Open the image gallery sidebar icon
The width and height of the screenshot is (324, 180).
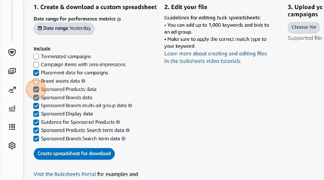coord(12,71)
